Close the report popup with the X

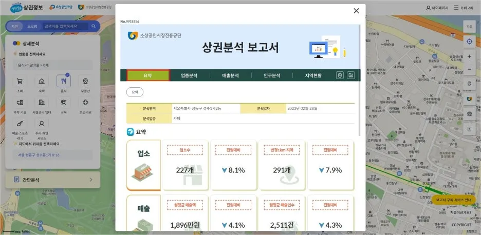[x=356, y=11]
